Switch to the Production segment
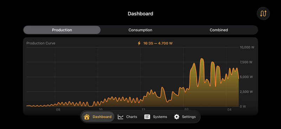This screenshot has width=281, height=129. [x=62, y=30]
